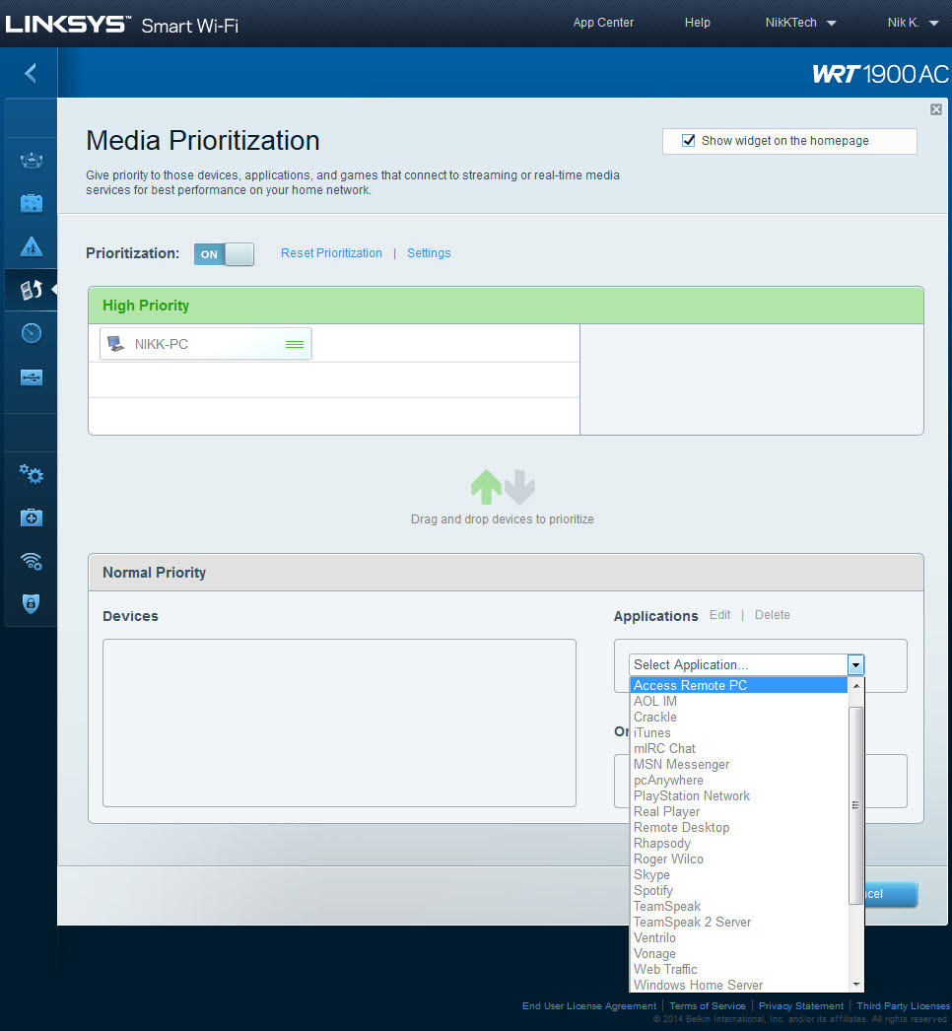Open Help in the top bar
Viewport: 952px width, 1031px height.
[698, 23]
